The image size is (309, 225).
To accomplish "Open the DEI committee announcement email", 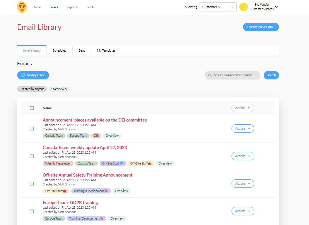I will (x=95, y=120).
